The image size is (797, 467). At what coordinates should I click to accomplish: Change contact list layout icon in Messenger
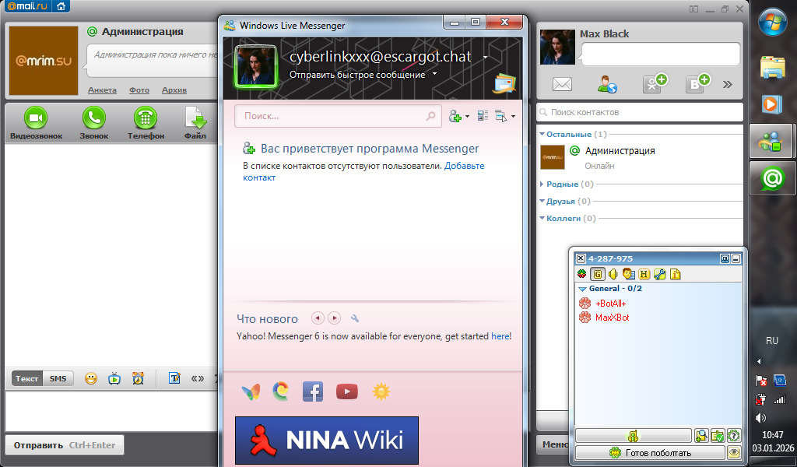pos(483,116)
